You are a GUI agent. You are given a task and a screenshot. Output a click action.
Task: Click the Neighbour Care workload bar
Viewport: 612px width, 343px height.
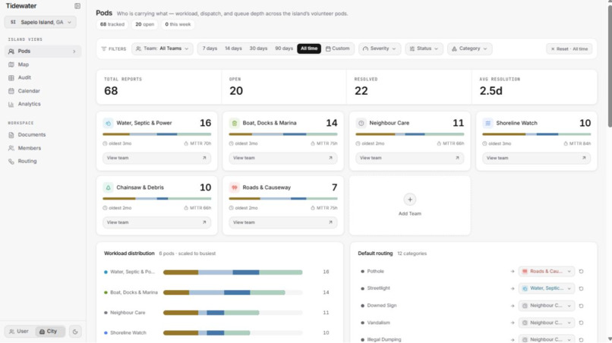pos(232,313)
